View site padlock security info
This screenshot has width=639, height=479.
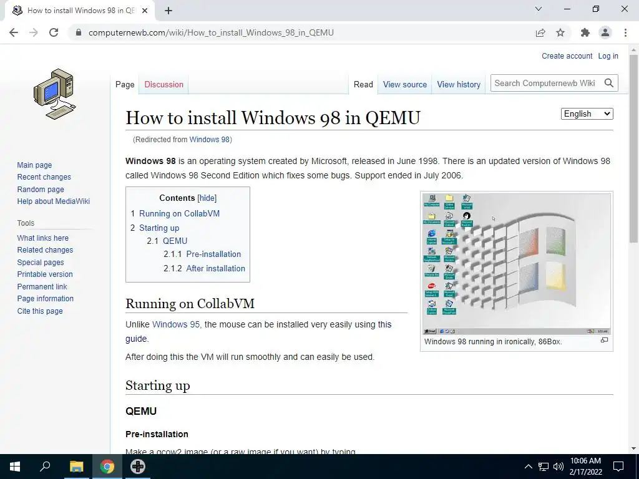click(79, 32)
